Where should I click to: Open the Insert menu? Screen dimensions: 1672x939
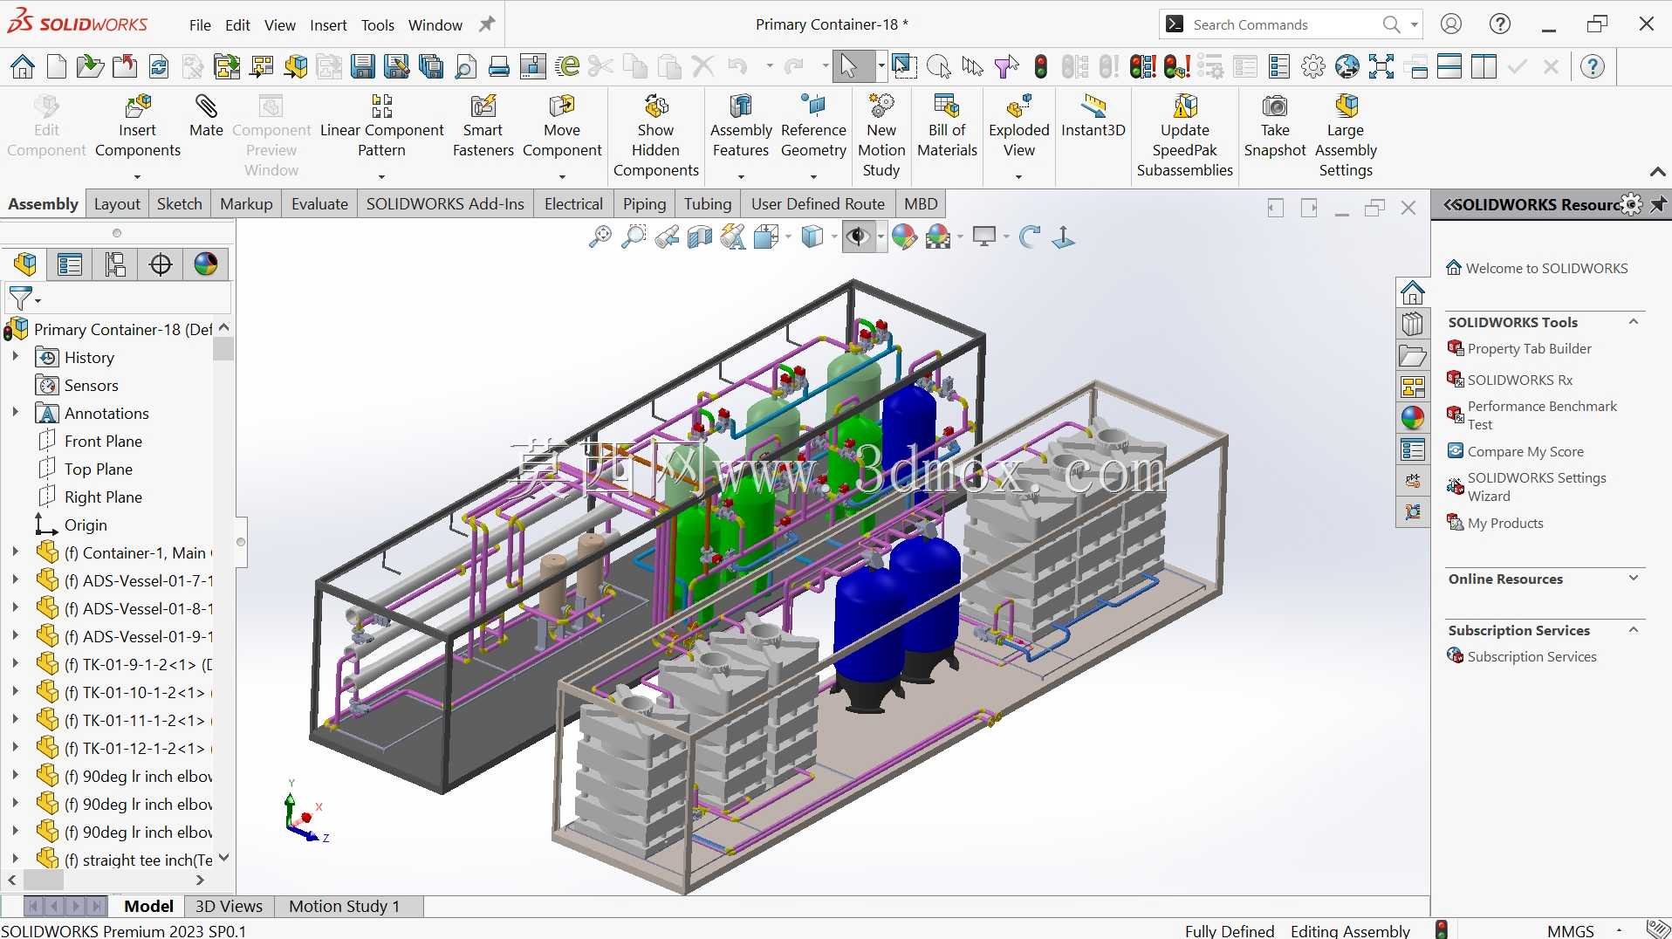click(328, 25)
